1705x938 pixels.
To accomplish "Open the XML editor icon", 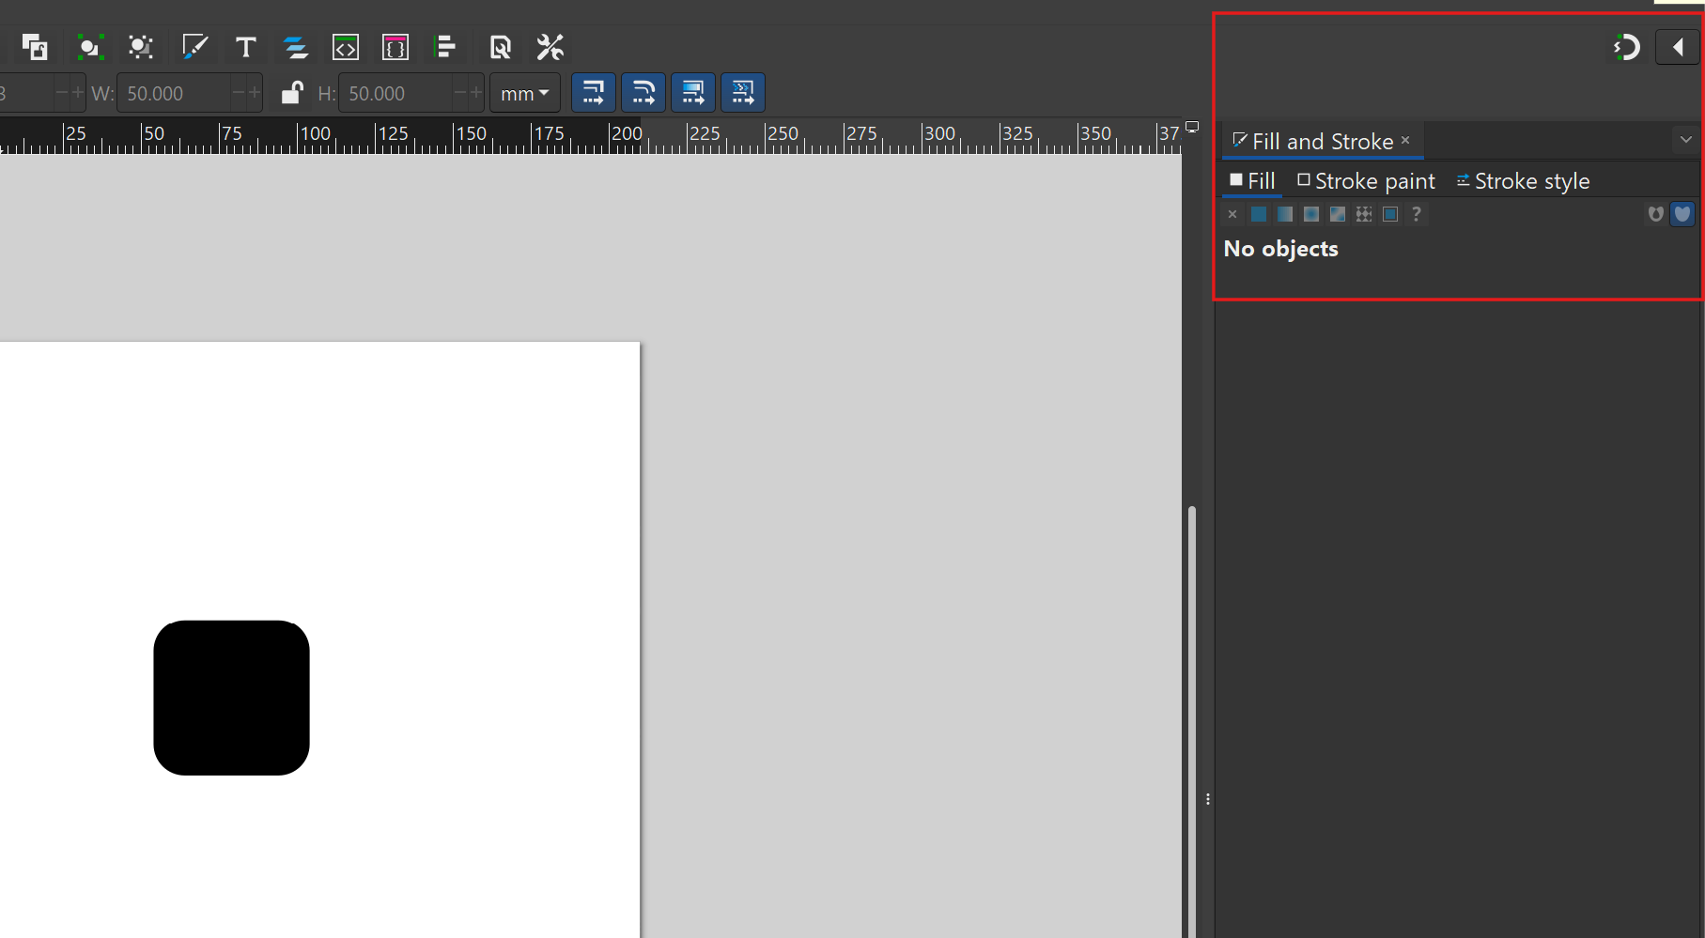I will pos(346,47).
